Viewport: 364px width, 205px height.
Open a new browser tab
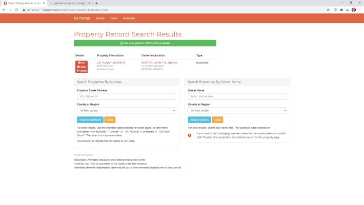click(96, 3)
